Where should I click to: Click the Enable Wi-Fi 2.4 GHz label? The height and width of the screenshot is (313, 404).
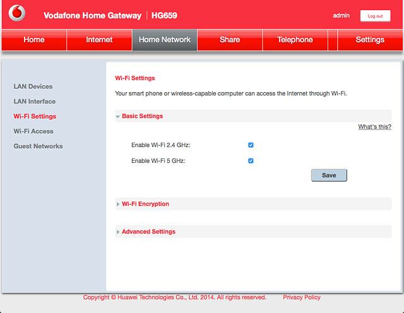tap(161, 145)
